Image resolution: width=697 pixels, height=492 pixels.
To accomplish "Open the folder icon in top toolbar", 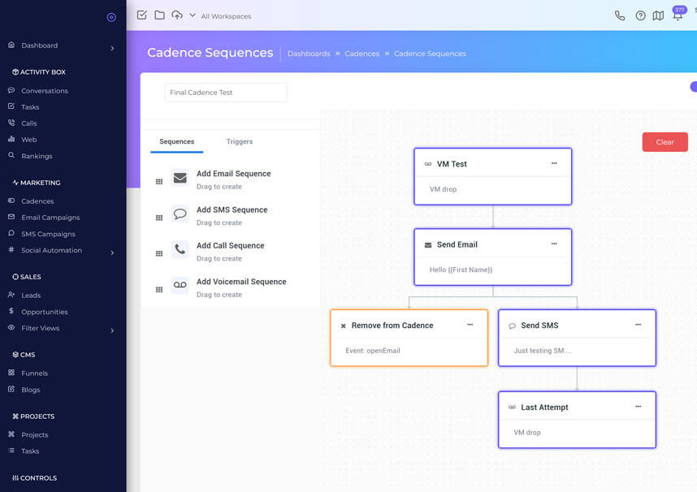I will (159, 15).
